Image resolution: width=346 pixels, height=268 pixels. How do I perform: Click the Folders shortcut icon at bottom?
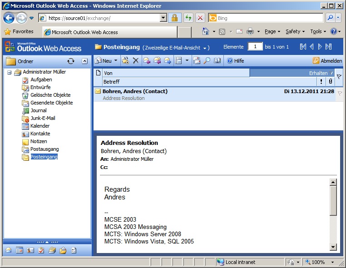[52, 250]
